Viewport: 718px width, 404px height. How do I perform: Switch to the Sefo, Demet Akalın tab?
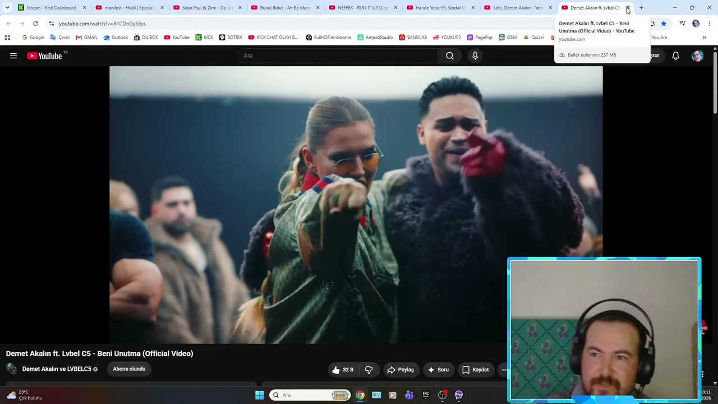[x=518, y=8]
